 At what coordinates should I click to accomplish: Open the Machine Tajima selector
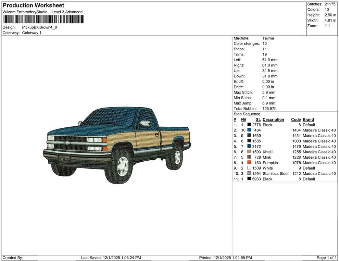coord(268,38)
